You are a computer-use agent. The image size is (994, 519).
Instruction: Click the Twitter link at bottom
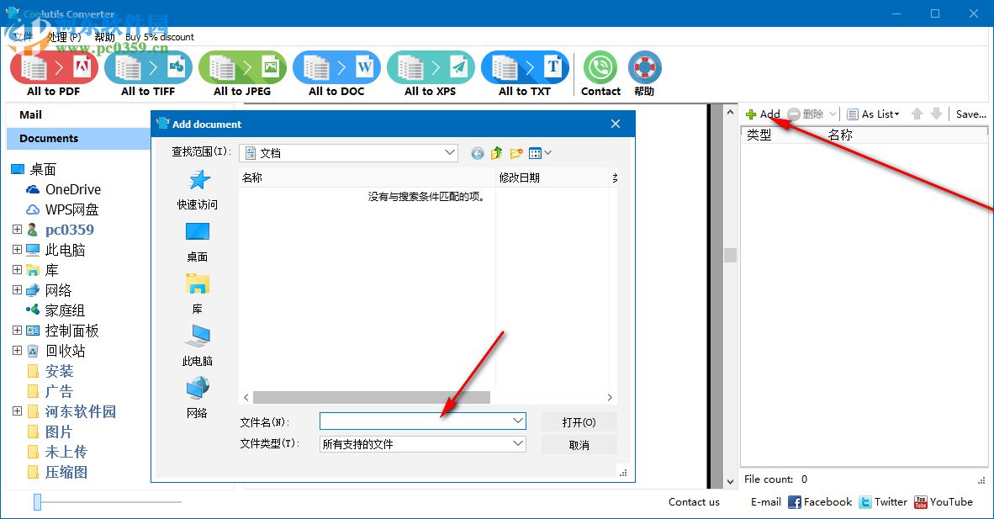pyautogui.click(x=884, y=502)
